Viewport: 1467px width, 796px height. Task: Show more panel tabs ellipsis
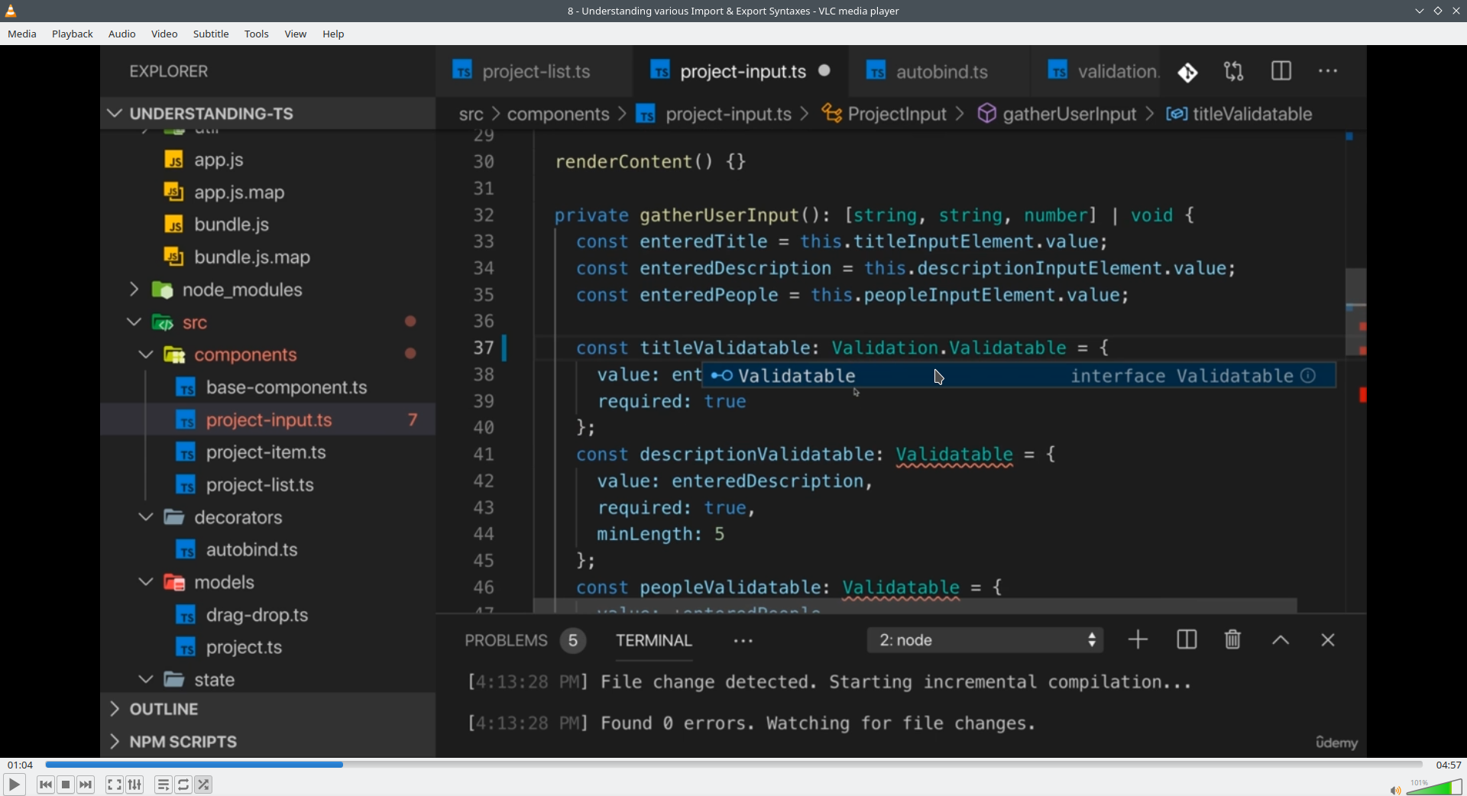click(x=743, y=641)
